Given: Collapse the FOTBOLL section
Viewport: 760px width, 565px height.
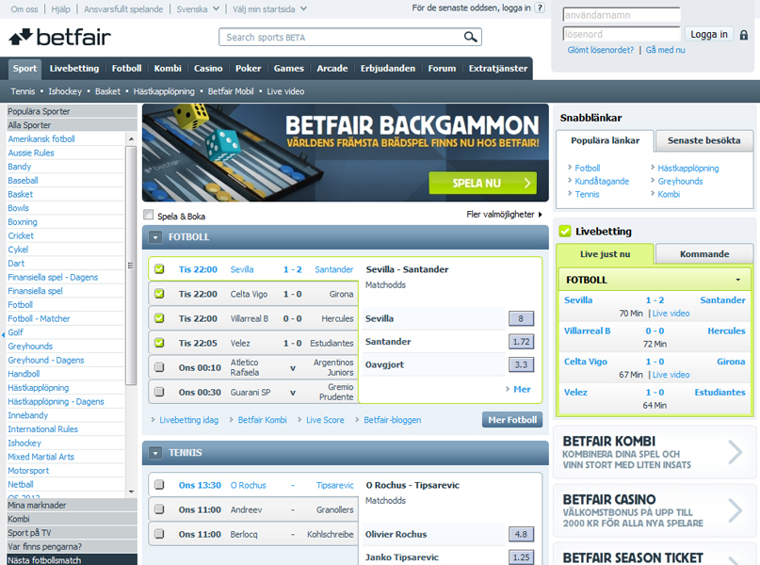Looking at the screenshot, I should (x=155, y=237).
